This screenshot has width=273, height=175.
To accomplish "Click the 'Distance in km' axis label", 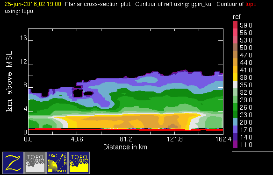I will tap(125, 147).
